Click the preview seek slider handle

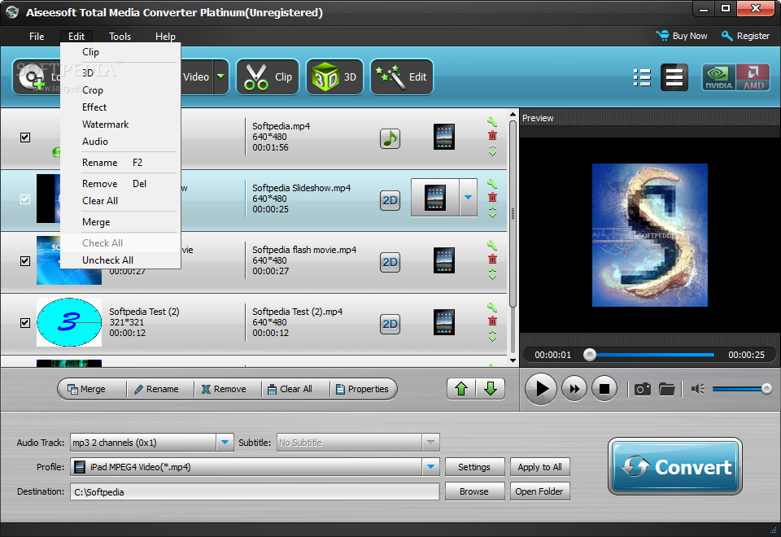(x=590, y=355)
